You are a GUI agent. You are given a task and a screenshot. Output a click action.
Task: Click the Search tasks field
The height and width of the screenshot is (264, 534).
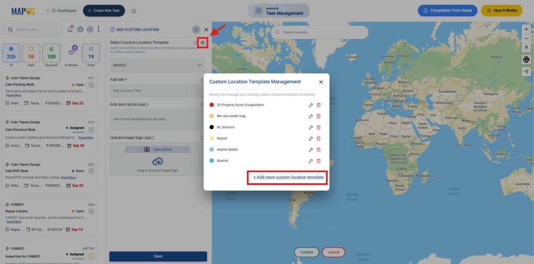click(33, 30)
